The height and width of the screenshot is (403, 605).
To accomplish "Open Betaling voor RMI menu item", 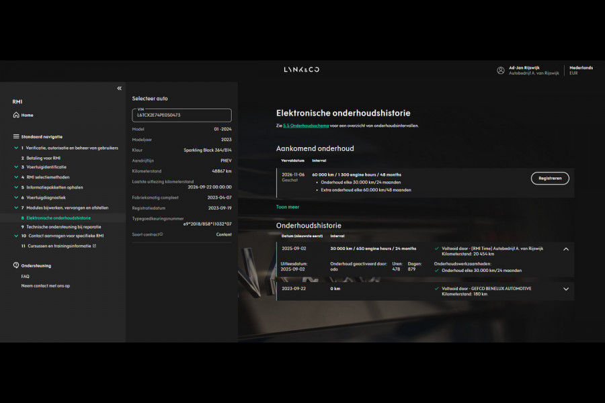I will click(x=43, y=158).
